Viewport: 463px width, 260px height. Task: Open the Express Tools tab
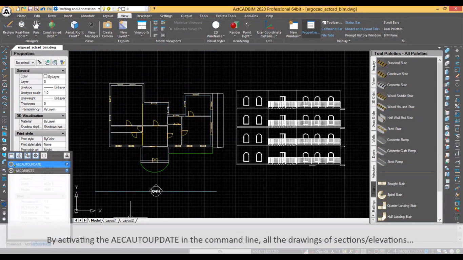click(x=226, y=16)
